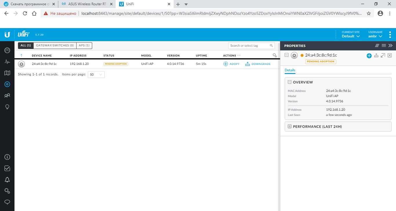Viewport: 396px width, 211px height.
Task: Open the username ambr dropdown
Action: [x=375, y=36]
